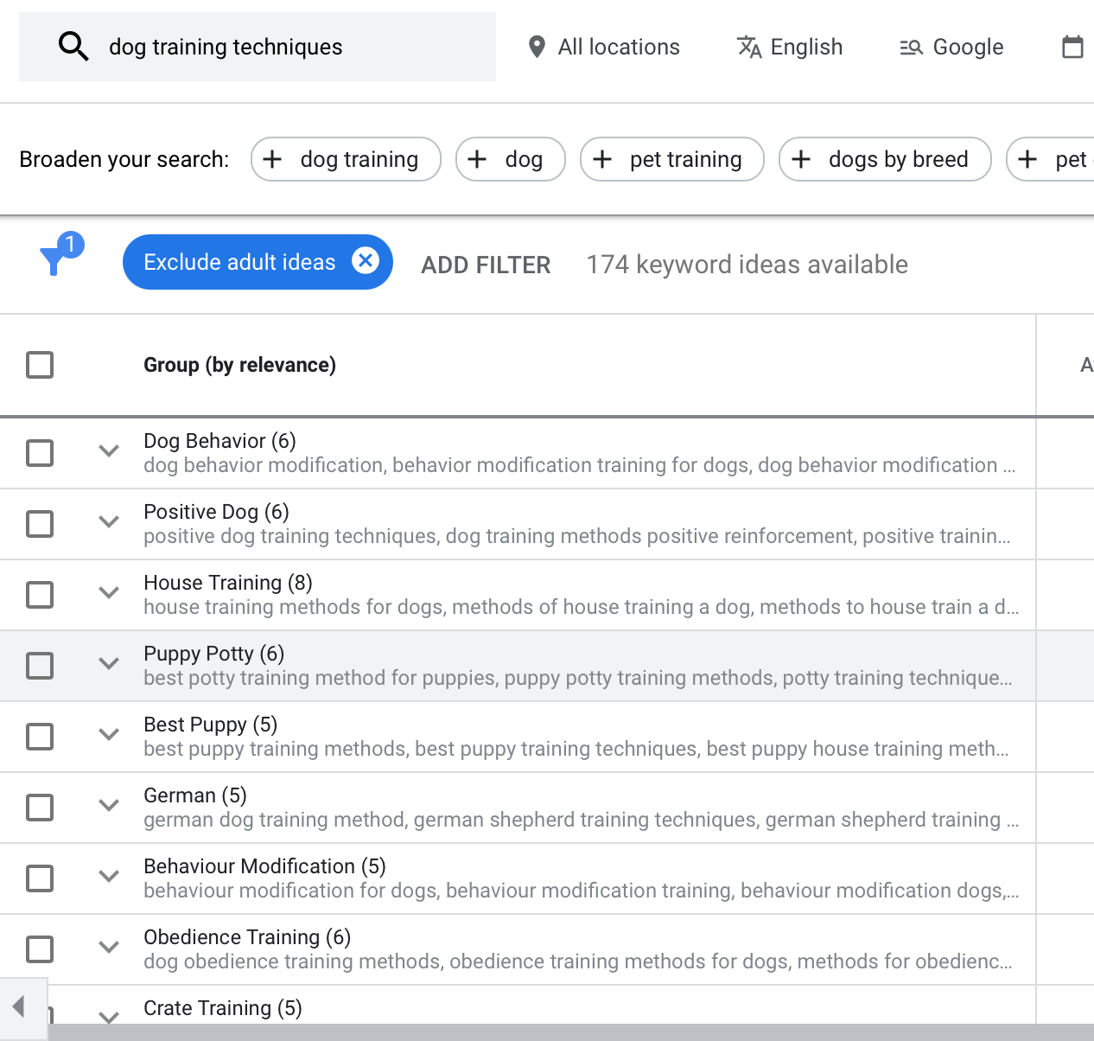Click the Positive Dog (6) title
This screenshot has width=1094, height=1041.
(216, 512)
